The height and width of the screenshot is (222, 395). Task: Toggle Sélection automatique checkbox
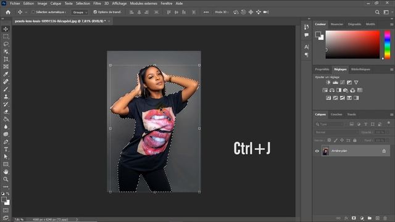pyautogui.click(x=33, y=12)
